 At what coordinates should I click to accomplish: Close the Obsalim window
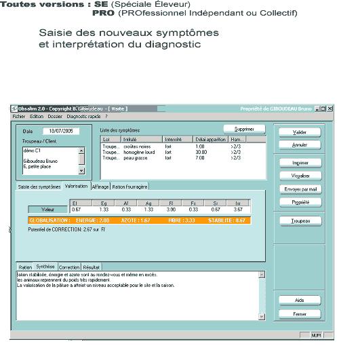pyautogui.click(x=330, y=109)
